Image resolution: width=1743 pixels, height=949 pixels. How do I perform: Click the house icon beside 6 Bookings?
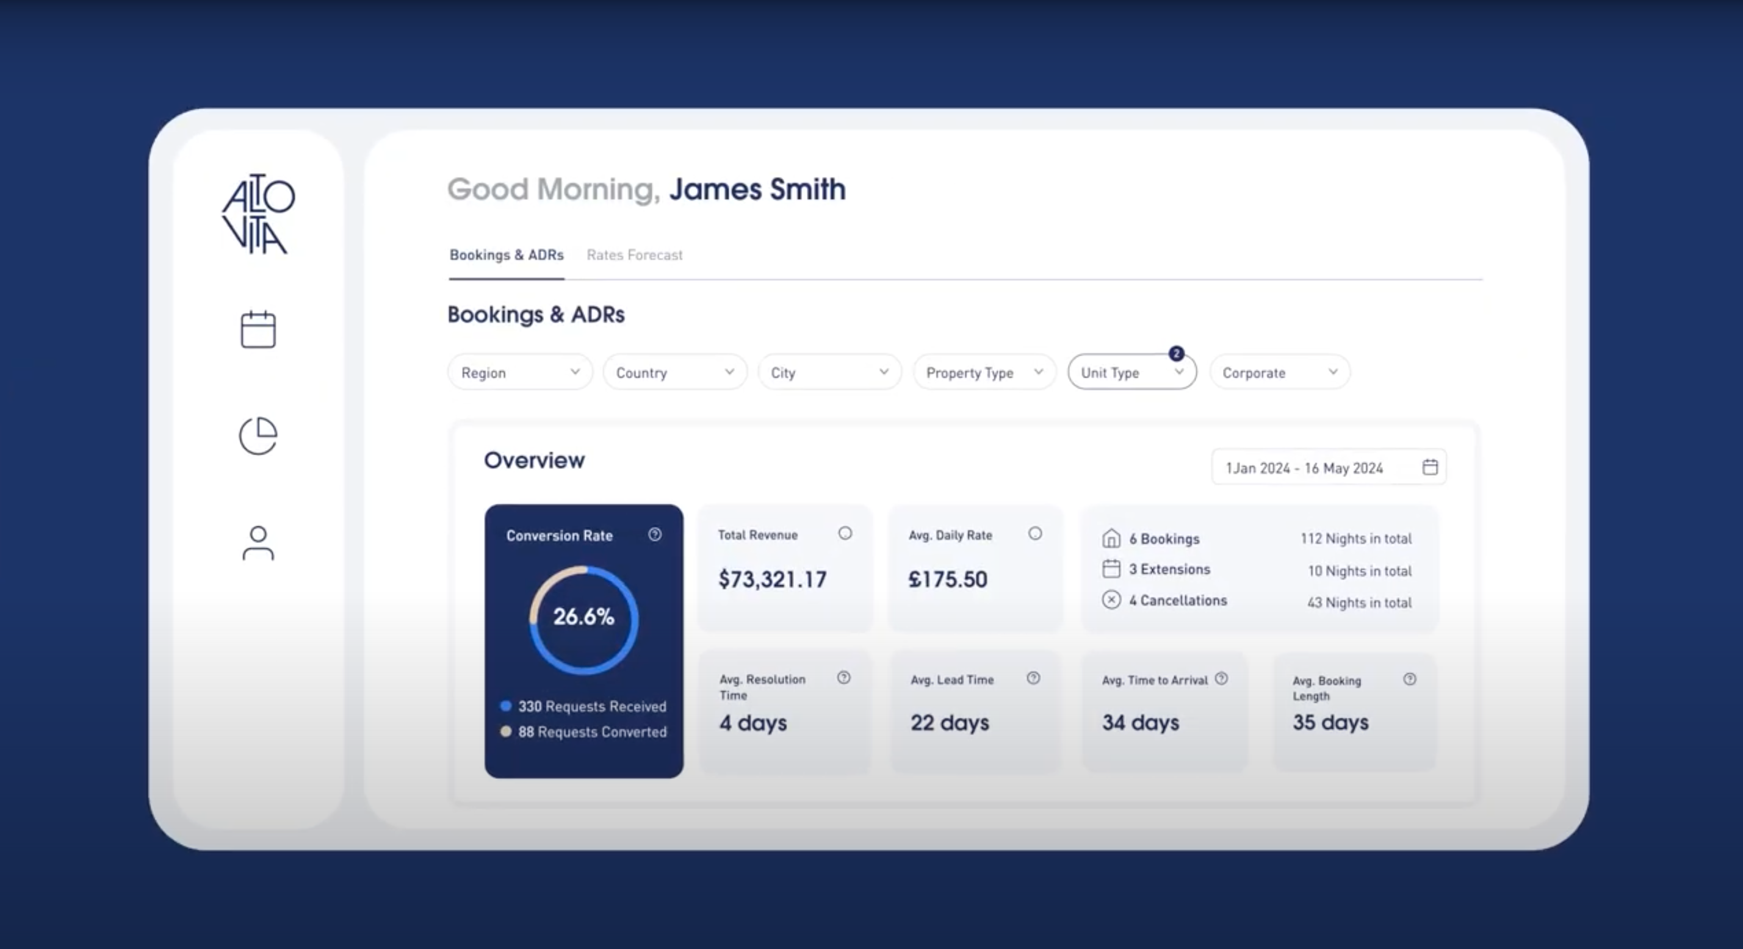coord(1111,539)
